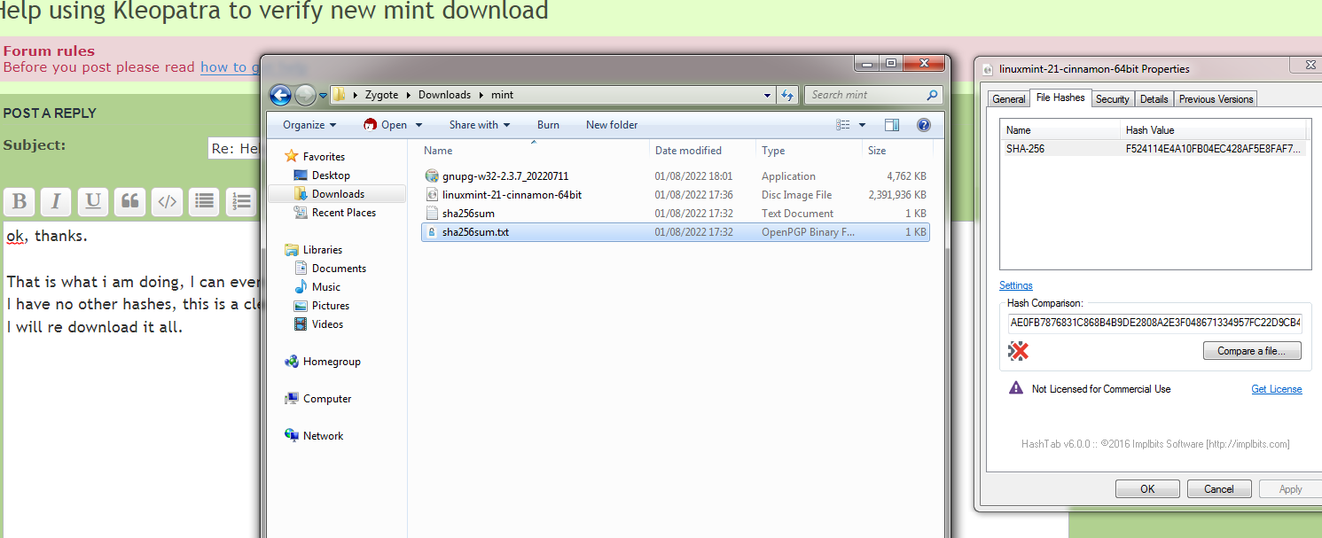Open Explorer help question mark icon

pos(923,125)
